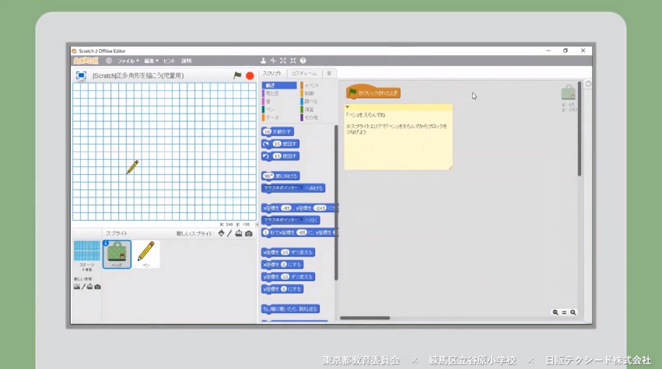This screenshot has width=662, height=369.
Task: Take new backdrop from camera icon
Action: (x=97, y=287)
